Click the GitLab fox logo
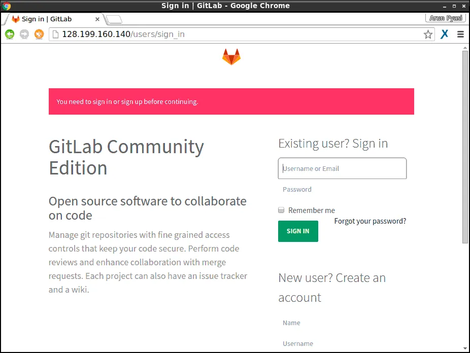470x353 pixels. (231, 56)
